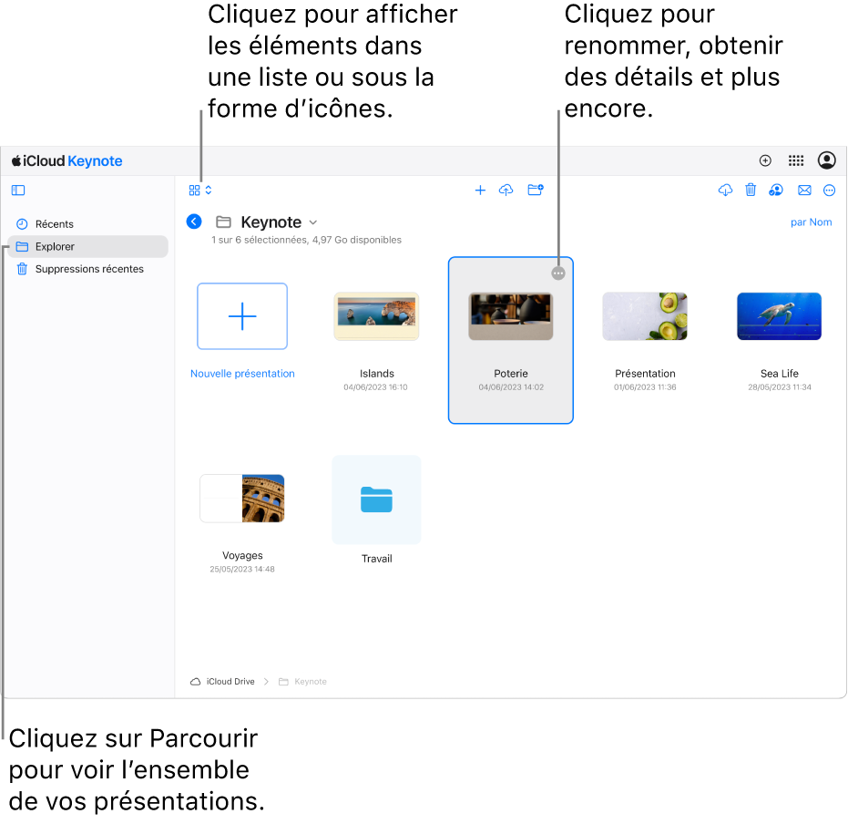The width and height of the screenshot is (848, 824).
Task: Click iCloud Drive in the breadcrumb path
Action: (222, 682)
